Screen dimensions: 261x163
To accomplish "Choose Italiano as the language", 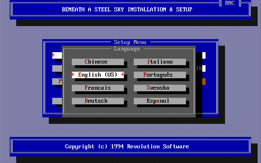I will coord(160,62).
